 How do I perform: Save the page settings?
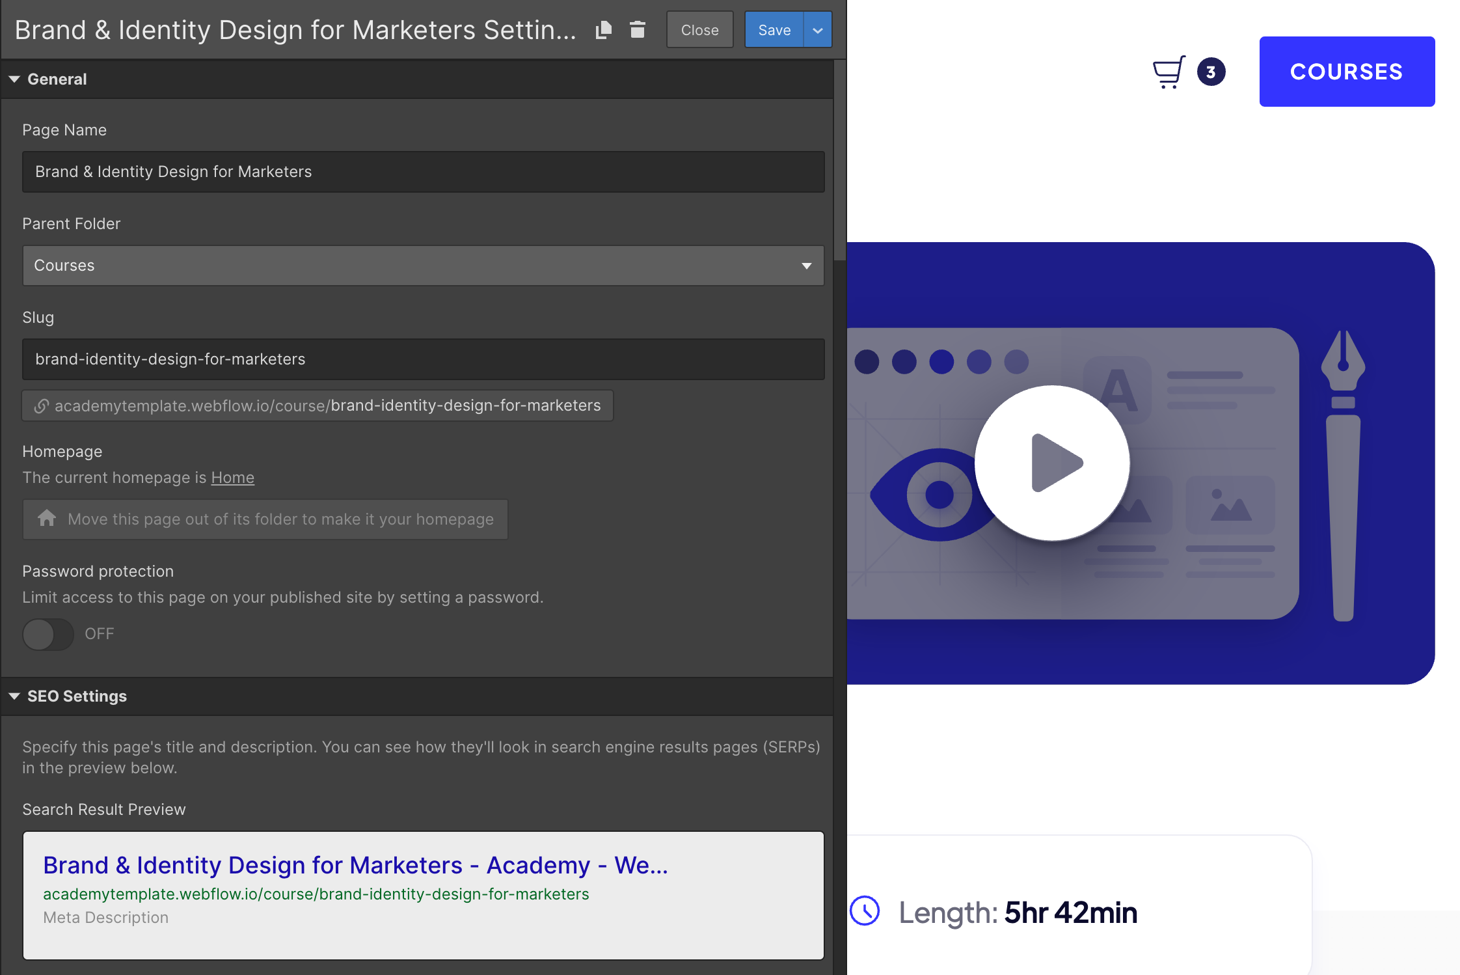tap(774, 29)
